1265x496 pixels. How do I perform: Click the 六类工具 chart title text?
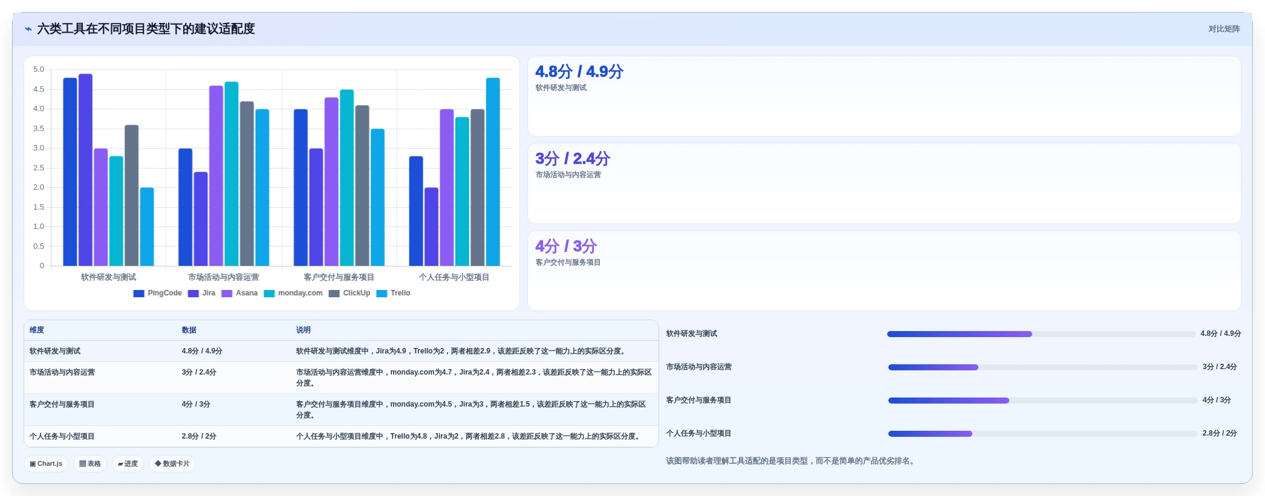tap(146, 29)
